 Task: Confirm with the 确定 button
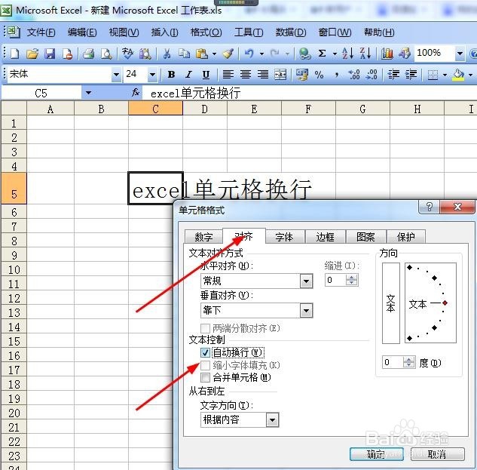pyautogui.click(x=377, y=454)
